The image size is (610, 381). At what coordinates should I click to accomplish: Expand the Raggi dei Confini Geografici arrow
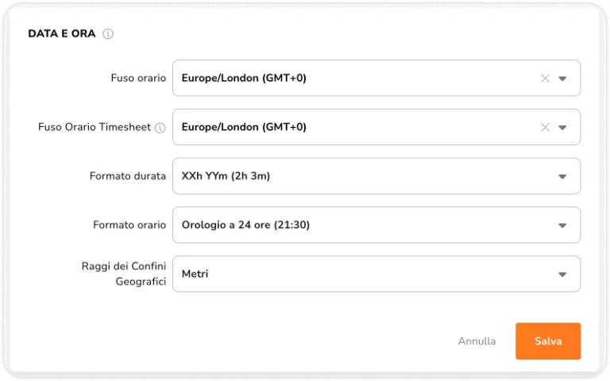(562, 275)
